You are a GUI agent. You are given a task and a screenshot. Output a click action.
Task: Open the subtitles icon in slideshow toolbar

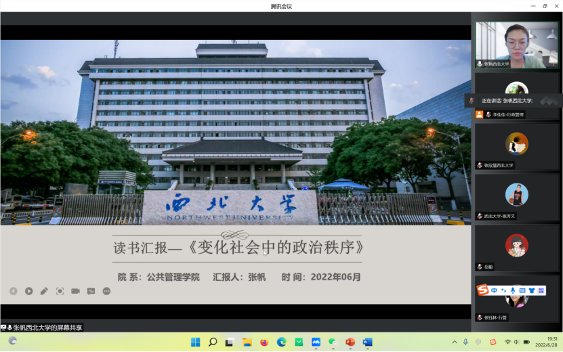click(x=91, y=291)
